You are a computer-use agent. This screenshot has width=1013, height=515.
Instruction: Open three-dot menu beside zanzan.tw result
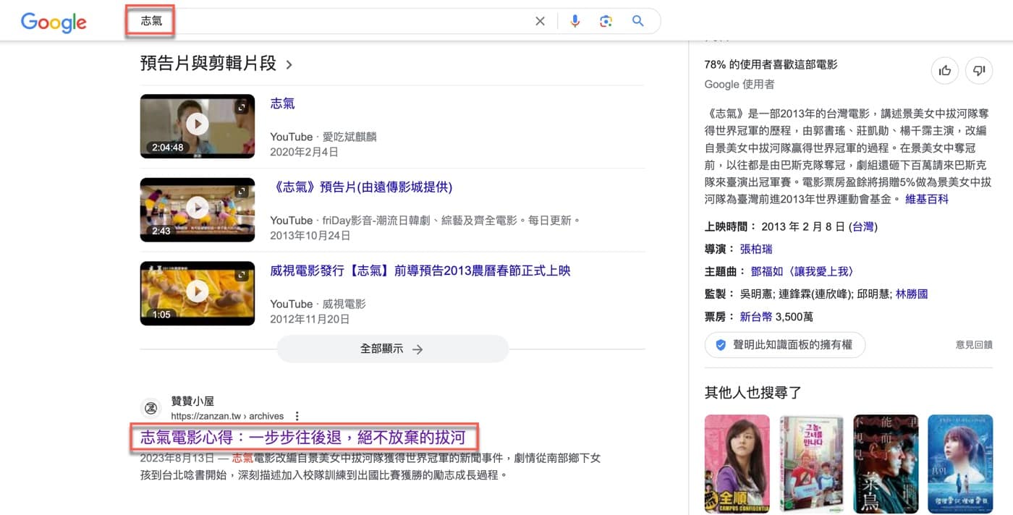(x=297, y=416)
